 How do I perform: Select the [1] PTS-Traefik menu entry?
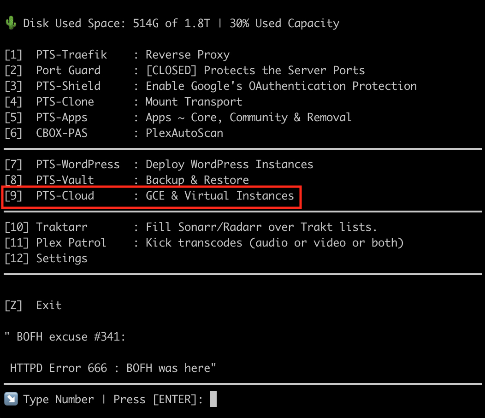(71, 55)
